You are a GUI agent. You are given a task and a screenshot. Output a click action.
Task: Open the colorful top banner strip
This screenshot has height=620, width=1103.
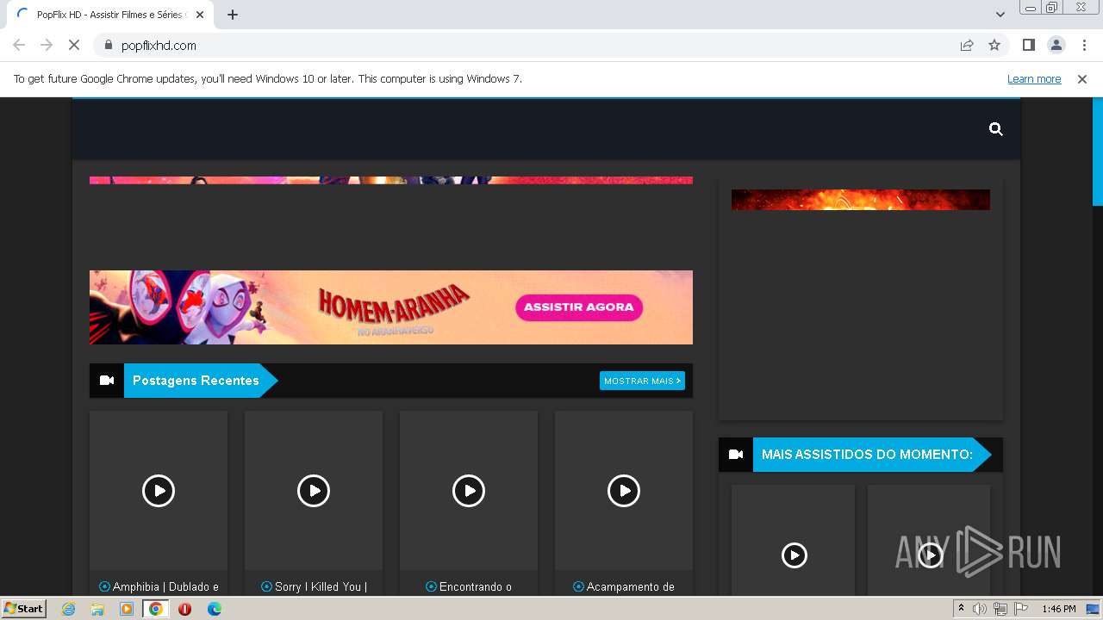pyautogui.click(x=391, y=181)
